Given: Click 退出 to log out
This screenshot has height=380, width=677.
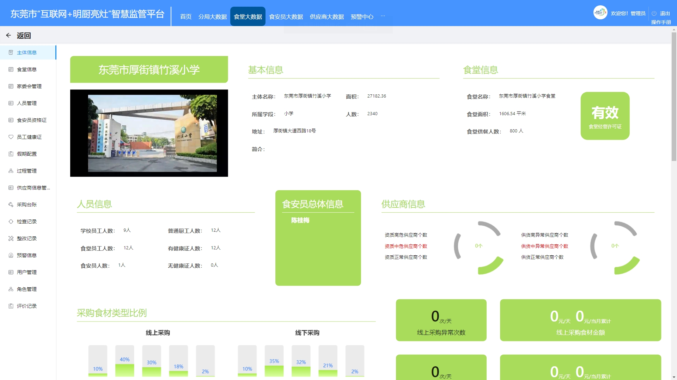Looking at the screenshot, I should 665,13.
